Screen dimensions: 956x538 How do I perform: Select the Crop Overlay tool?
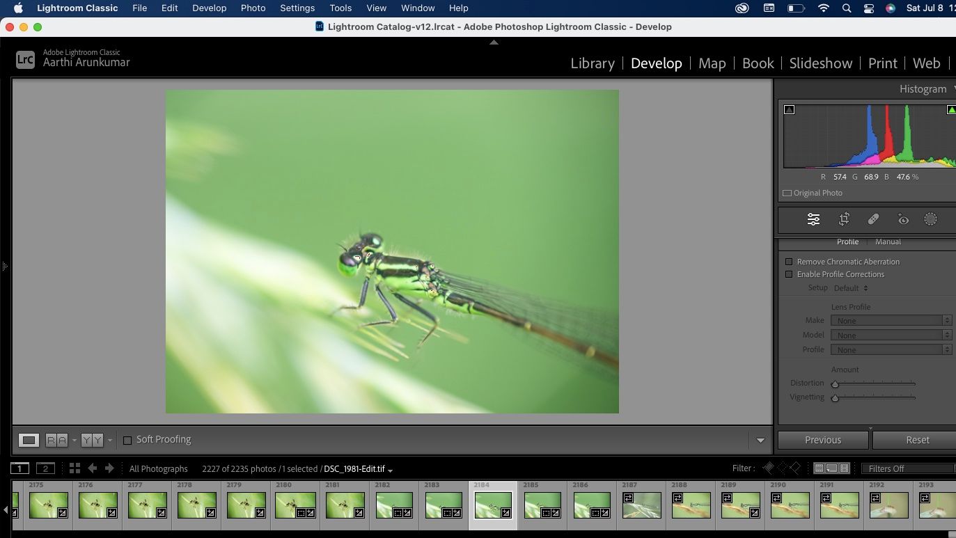point(844,219)
